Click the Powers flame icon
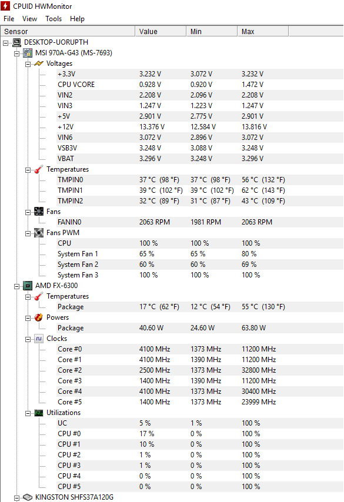This screenshot has height=502, width=344. pyautogui.click(x=39, y=317)
